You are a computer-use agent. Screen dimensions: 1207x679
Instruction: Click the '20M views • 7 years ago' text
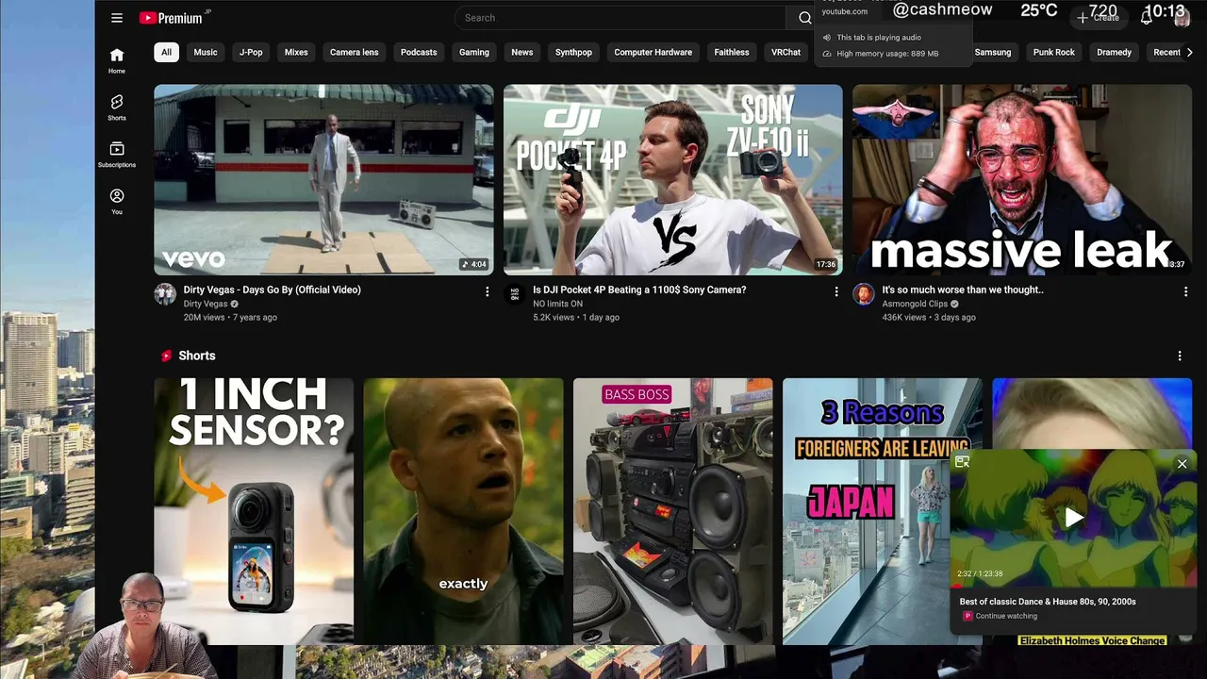(x=230, y=318)
